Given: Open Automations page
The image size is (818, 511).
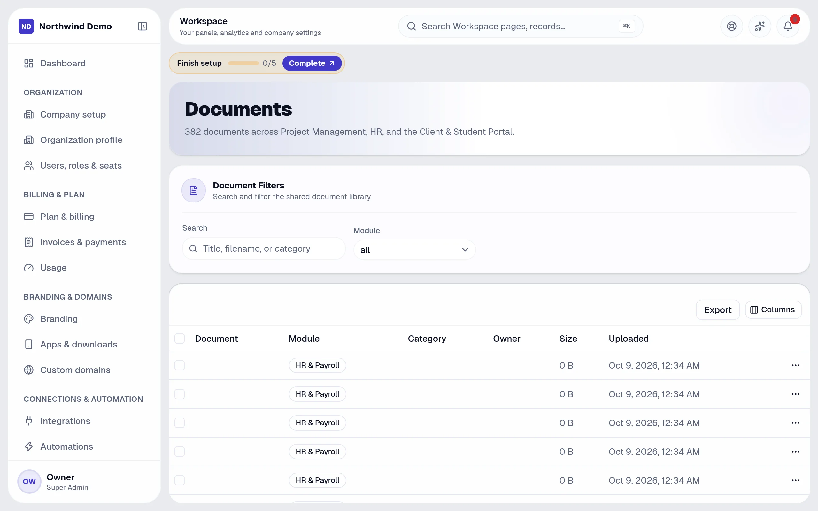Looking at the screenshot, I should click(x=84, y=446).
